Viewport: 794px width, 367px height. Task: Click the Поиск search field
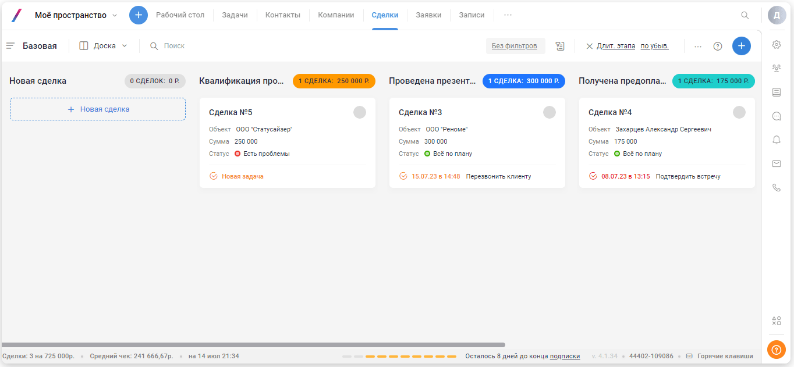coord(175,45)
